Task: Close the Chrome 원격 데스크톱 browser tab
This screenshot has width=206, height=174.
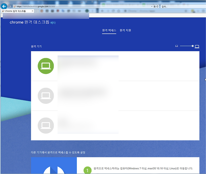Action: coord(32,11)
